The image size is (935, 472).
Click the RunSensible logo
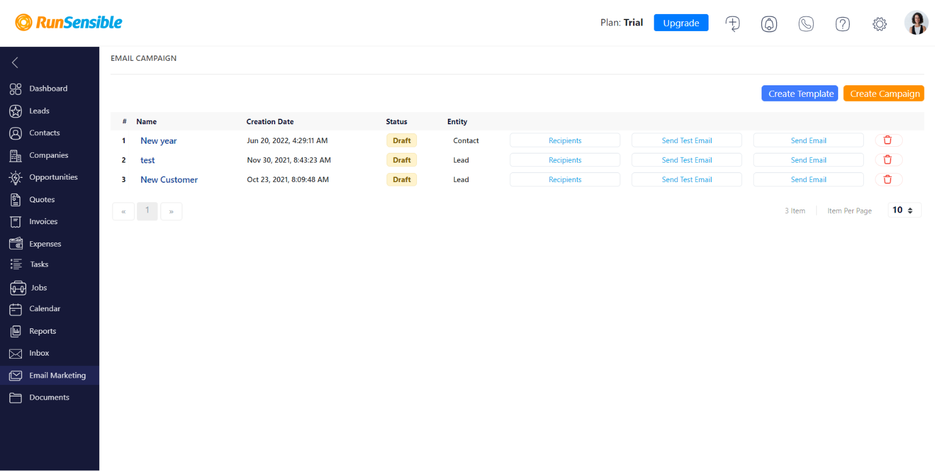[69, 23]
